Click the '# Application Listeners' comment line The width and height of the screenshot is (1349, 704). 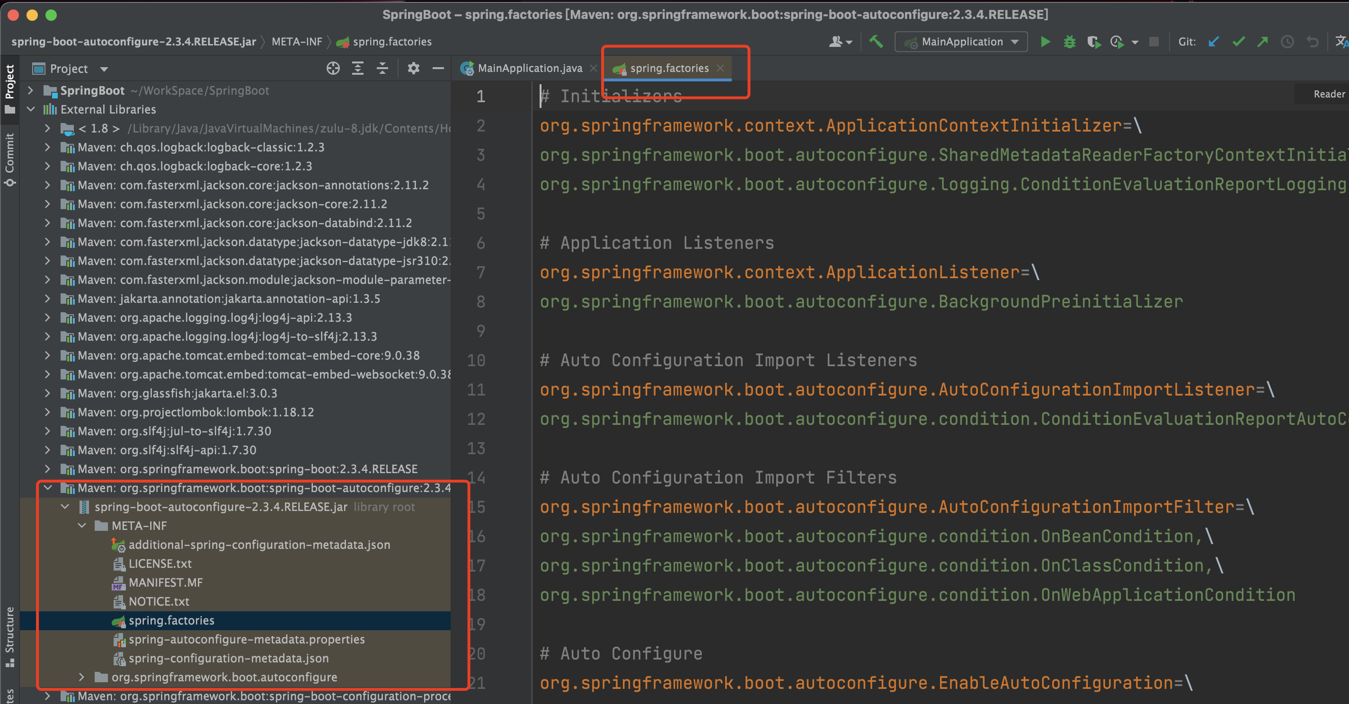point(657,243)
